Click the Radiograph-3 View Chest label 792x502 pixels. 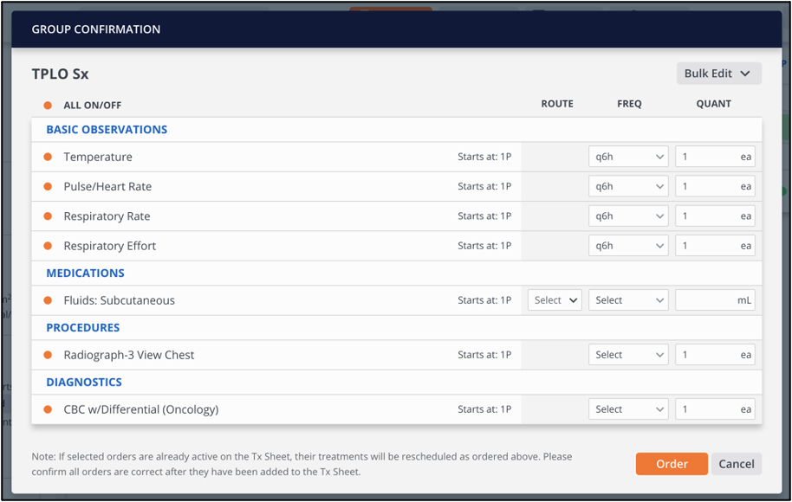click(129, 355)
